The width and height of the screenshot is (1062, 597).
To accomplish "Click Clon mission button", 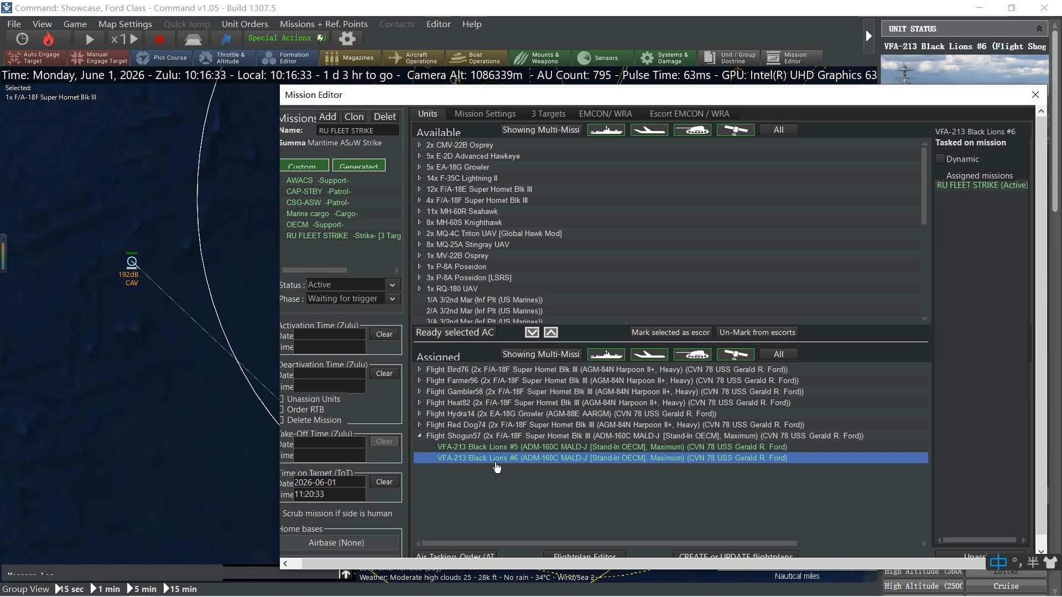I will coord(354,117).
